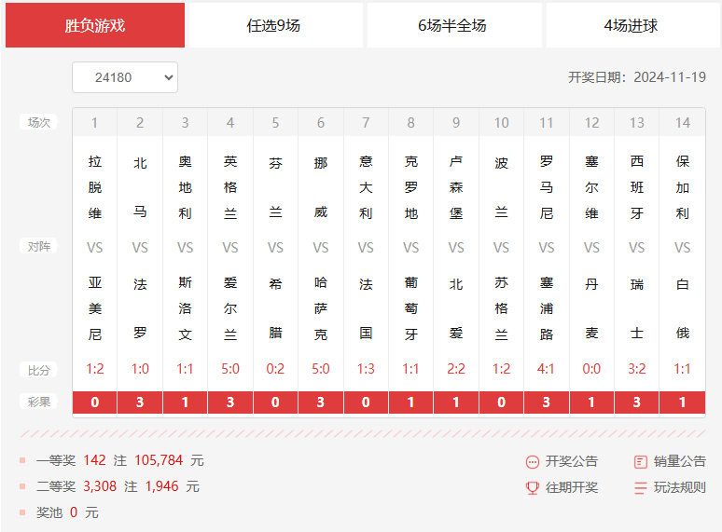Switch to the 任选9场 tab
The image size is (722, 532).
[273, 25]
